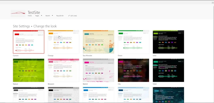Click the 'Lime' theme label
The width and height of the screenshot is (214, 103).
click(x=155, y=56)
